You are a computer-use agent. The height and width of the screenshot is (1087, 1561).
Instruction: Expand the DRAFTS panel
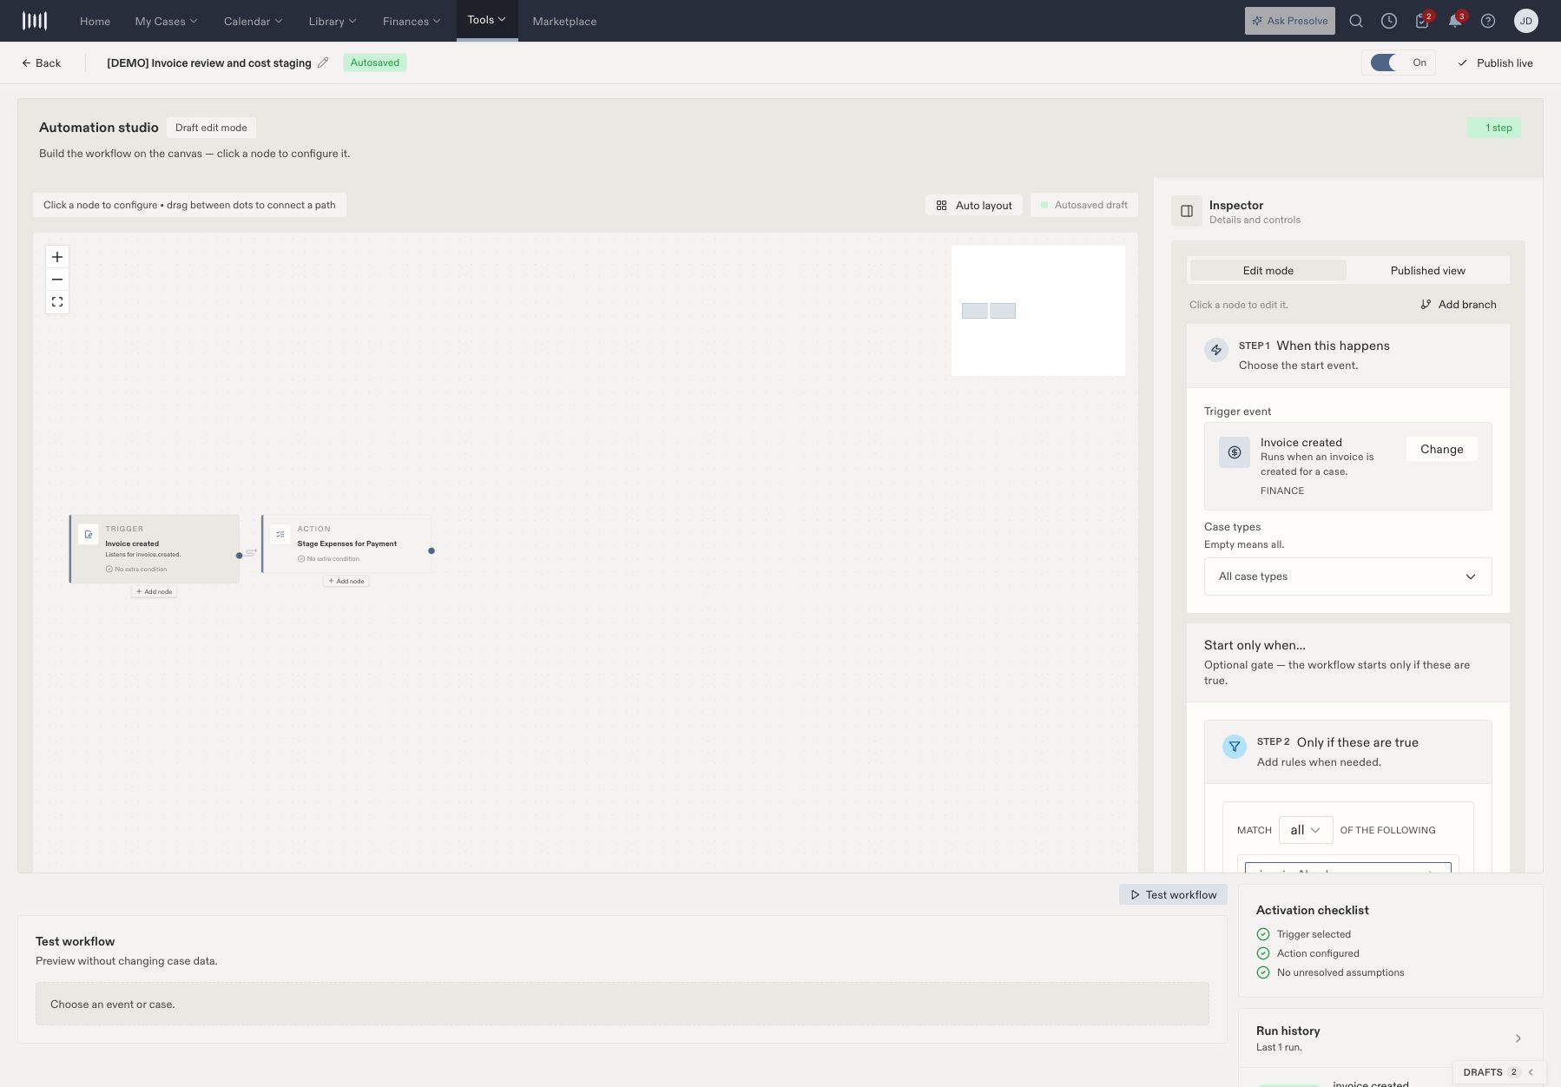point(1498,1072)
